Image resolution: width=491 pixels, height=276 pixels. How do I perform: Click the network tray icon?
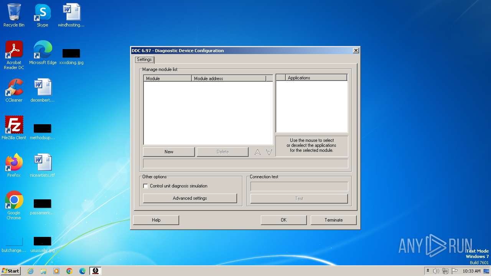pos(445,271)
